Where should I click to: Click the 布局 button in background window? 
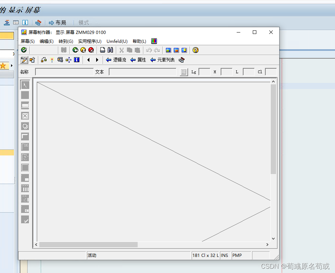[58, 23]
